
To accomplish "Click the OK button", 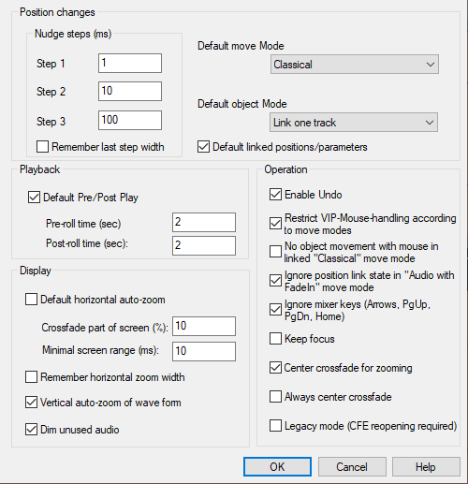I will point(277,467).
